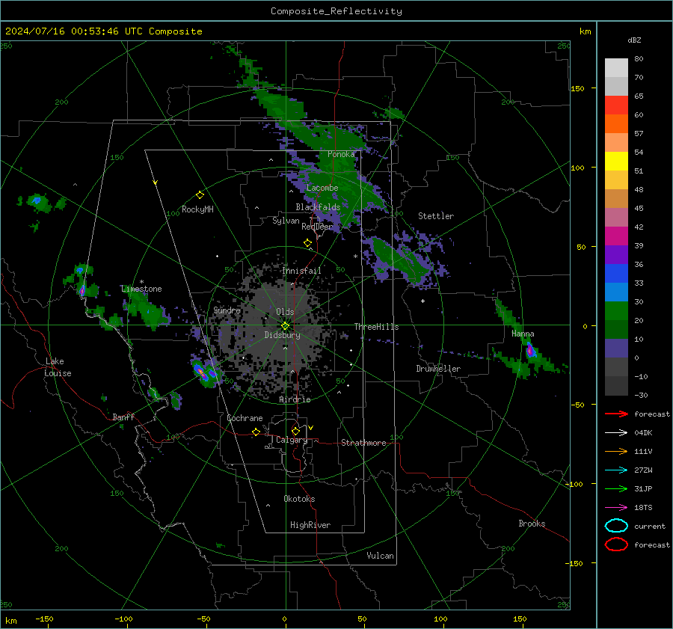Viewport: 673px width, 629px height.
Task: Click the bright green 30 dBZ swatch
Action: click(616, 311)
